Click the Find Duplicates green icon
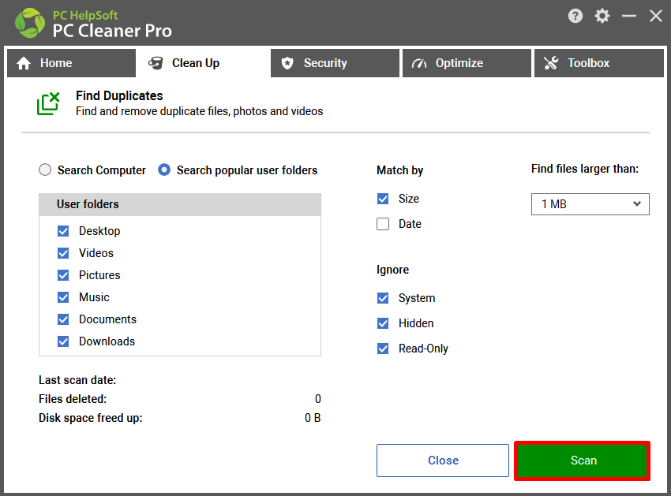This screenshot has width=671, height=496. point(48,103)
